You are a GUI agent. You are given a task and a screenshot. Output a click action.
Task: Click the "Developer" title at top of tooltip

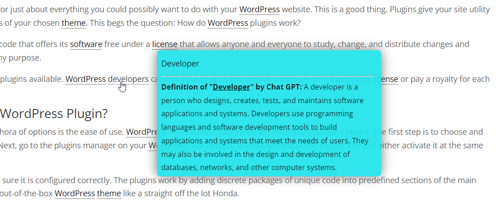[x=180, y=64]
